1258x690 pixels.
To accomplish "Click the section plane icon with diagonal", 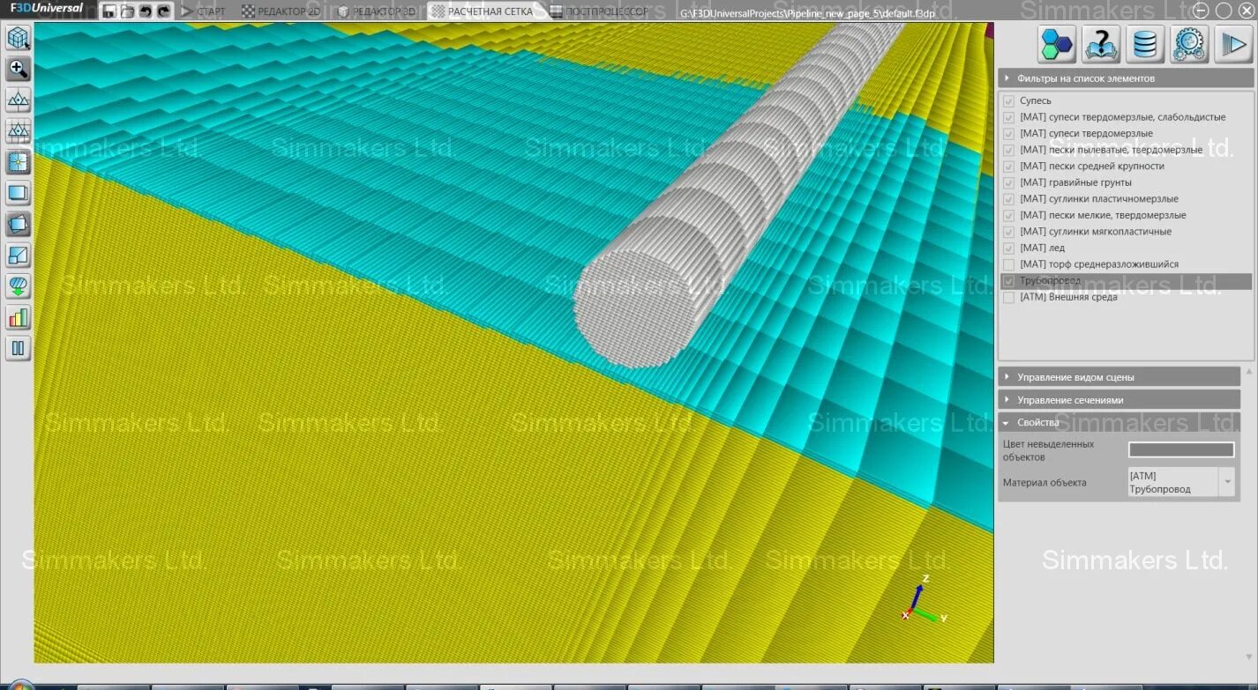I will 19,256.
